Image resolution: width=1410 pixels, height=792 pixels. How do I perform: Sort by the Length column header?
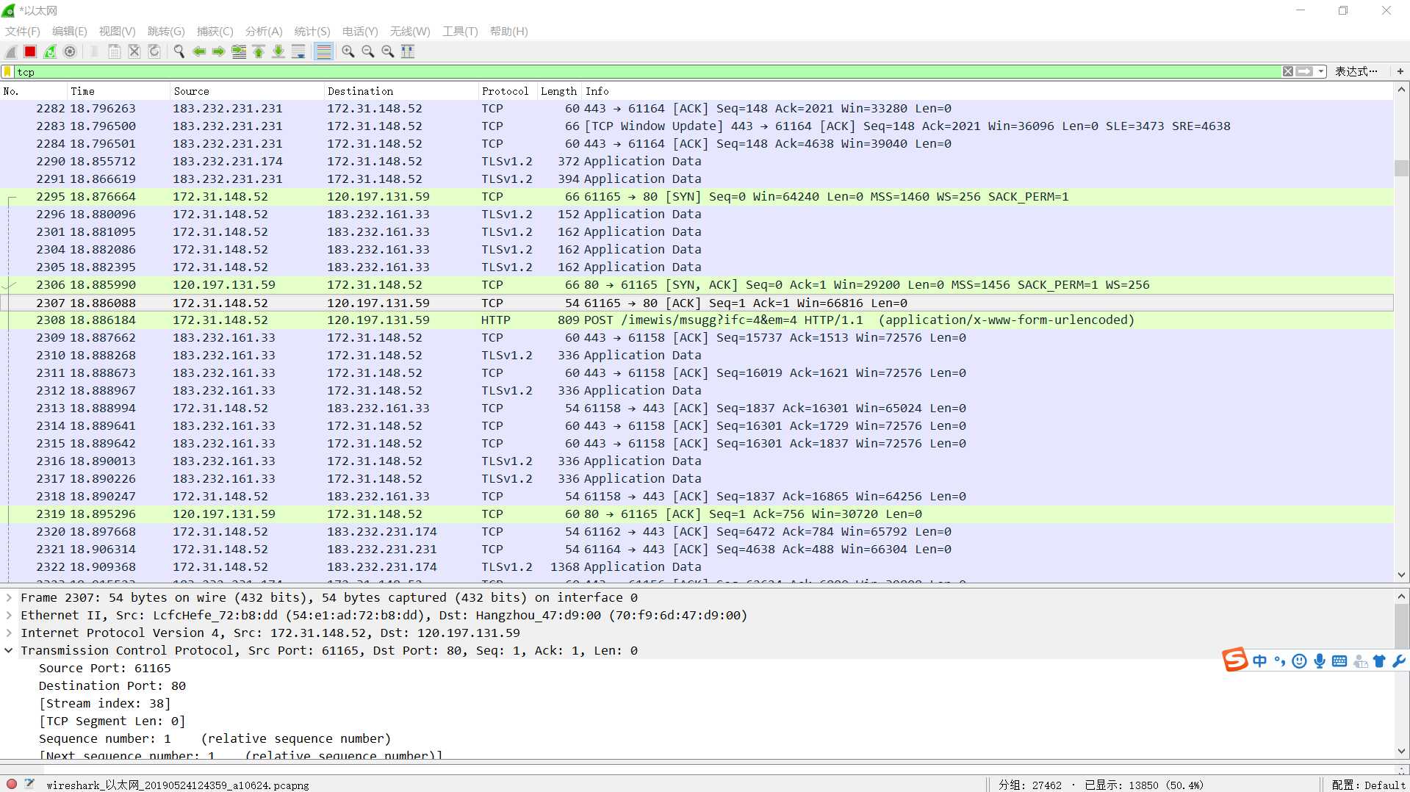[559, 91]
